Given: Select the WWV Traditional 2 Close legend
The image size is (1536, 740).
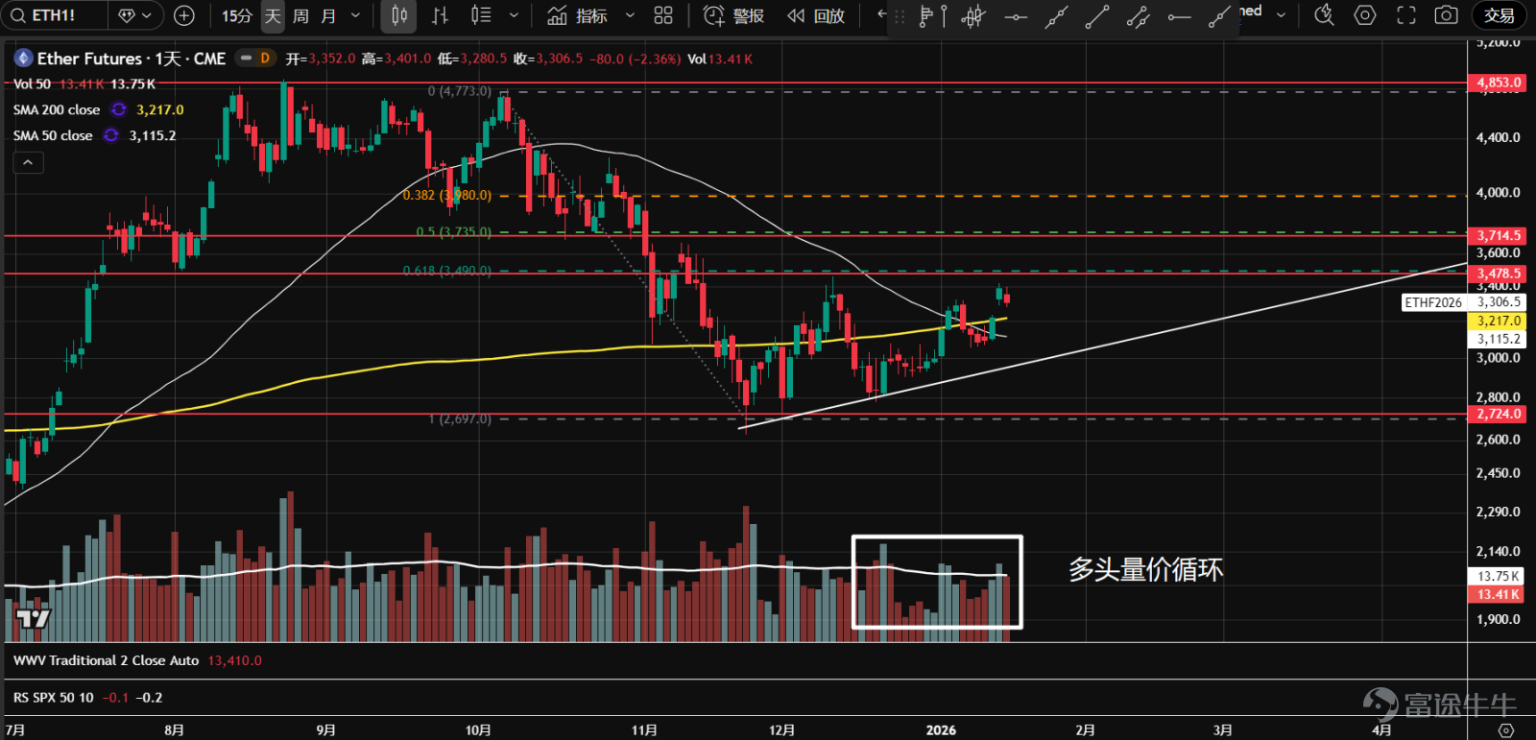Looking at the screenshot, I should (x=106, y=660).
